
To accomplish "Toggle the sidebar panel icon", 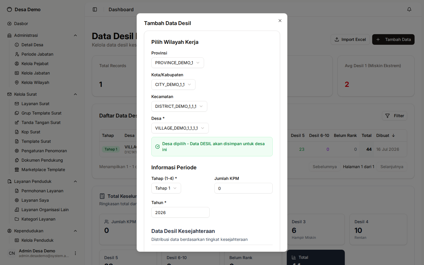I will (x=95, y=9).
